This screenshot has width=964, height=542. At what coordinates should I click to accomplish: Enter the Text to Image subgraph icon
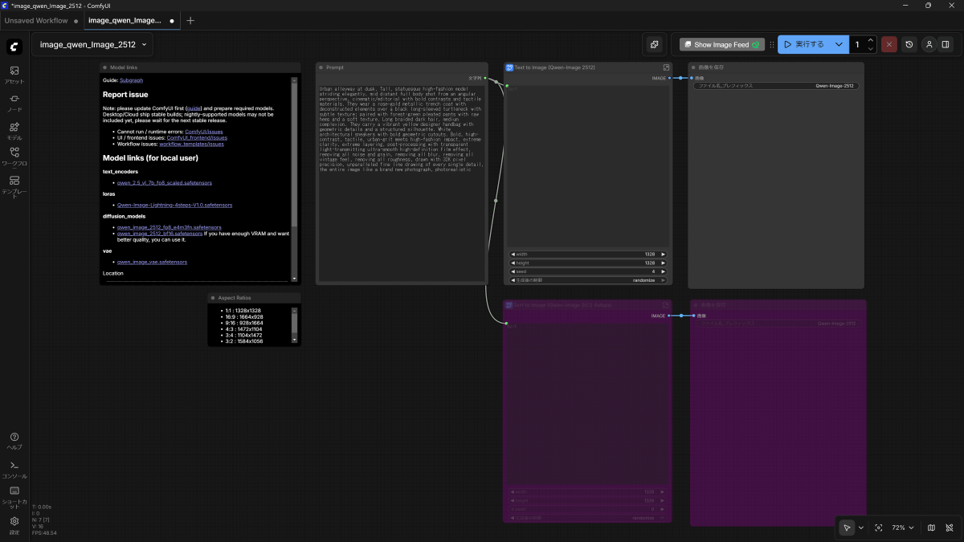point(666,67)
